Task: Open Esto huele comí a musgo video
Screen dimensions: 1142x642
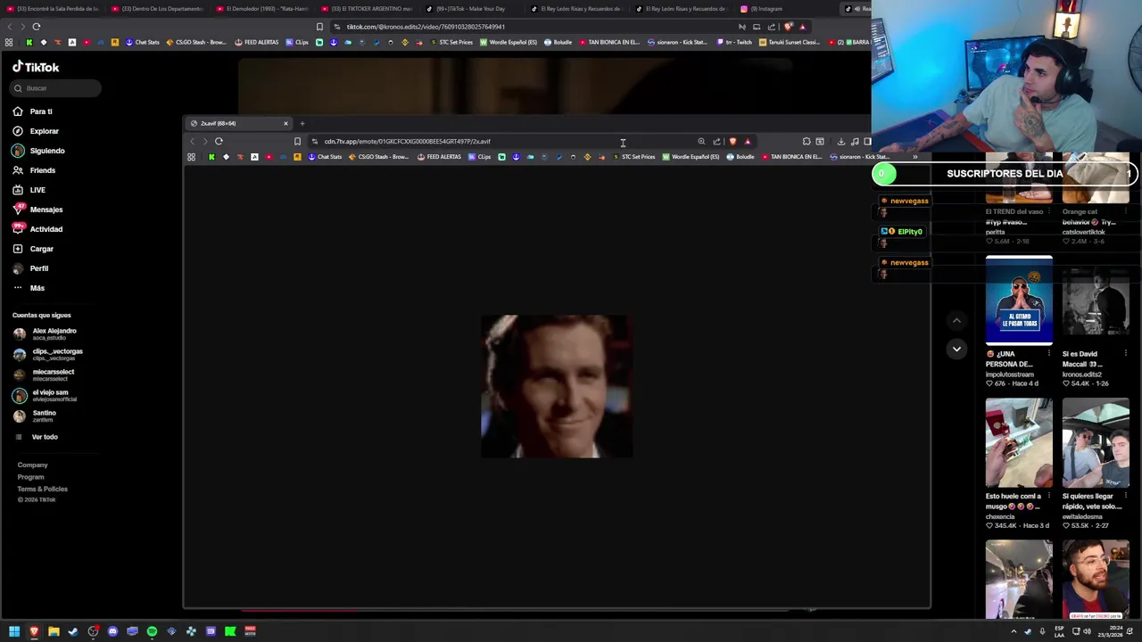Action: 1019,442
